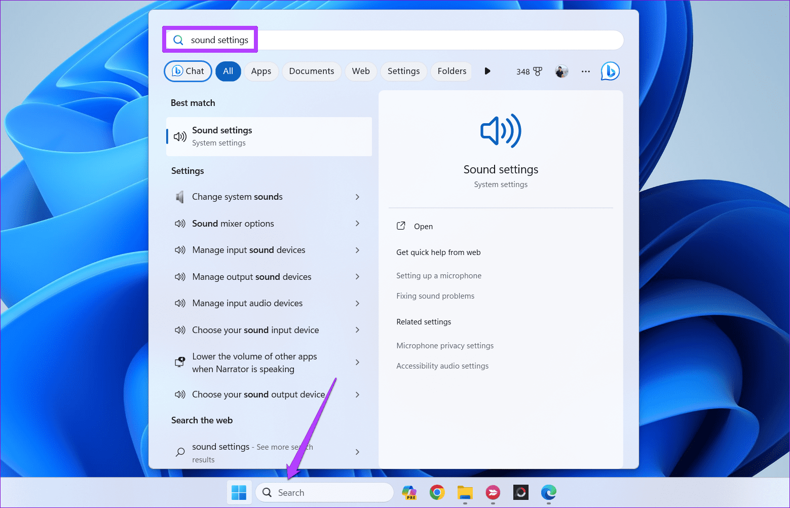Check points on the Microsoft Rewards medal icon
790x508 pixels.
[529, 71]
